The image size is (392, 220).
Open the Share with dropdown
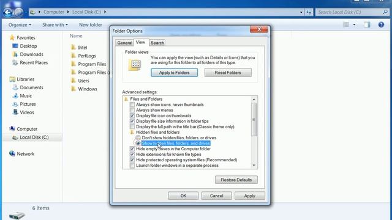pyautogui.click(x=55, y=24)
